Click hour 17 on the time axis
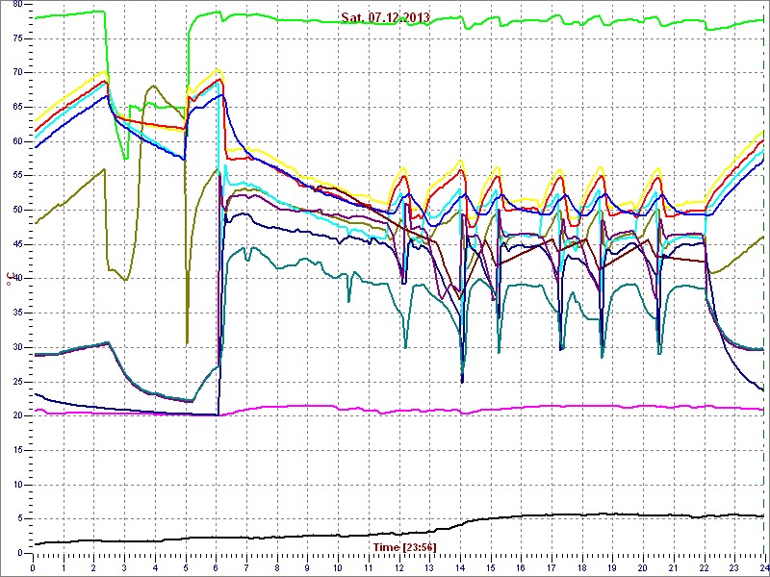The width and height of the screenshot is (770, 577). [552, 567]
